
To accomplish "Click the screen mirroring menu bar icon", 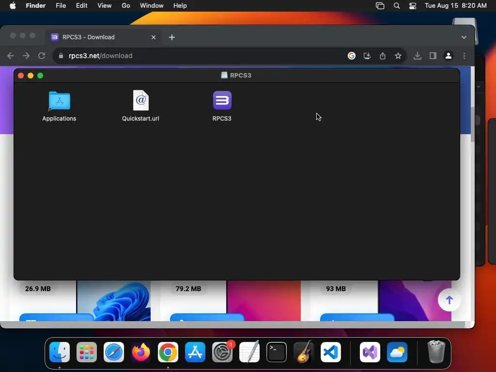I will coord(380,6).
